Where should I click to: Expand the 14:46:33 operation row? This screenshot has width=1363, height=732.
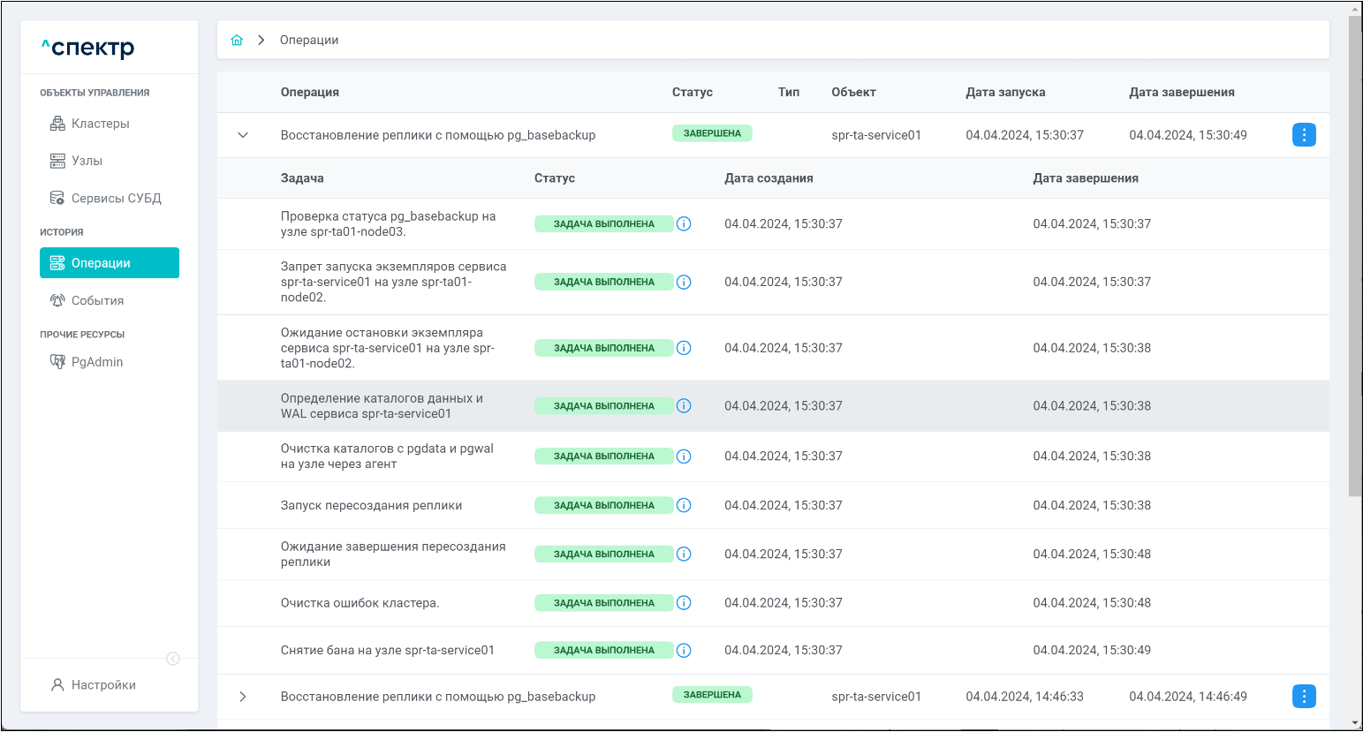point(243,697)
